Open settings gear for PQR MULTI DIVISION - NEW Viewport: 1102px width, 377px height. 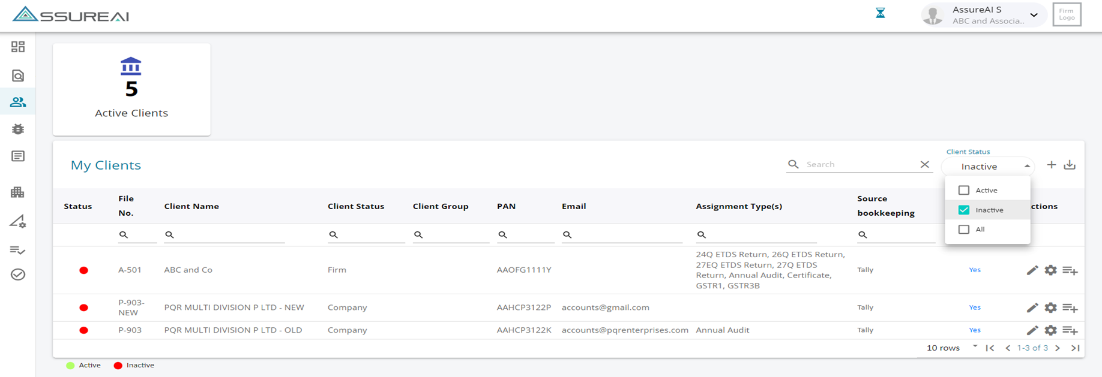[1050, 307]
